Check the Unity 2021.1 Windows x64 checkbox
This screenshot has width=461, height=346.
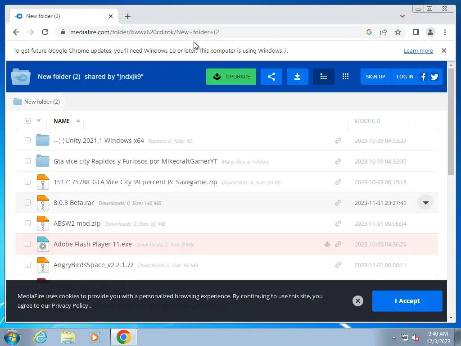[x=27, y=141]
